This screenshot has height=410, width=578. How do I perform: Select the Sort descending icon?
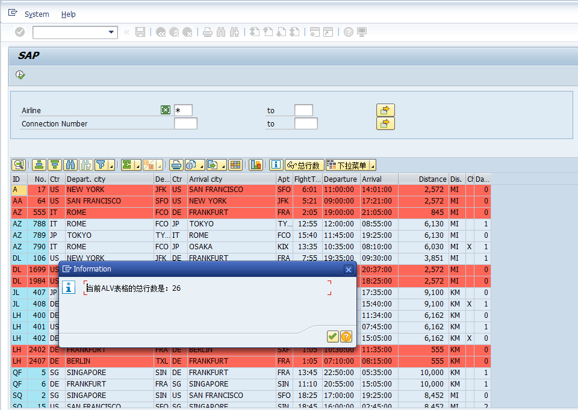coord(54,164)
